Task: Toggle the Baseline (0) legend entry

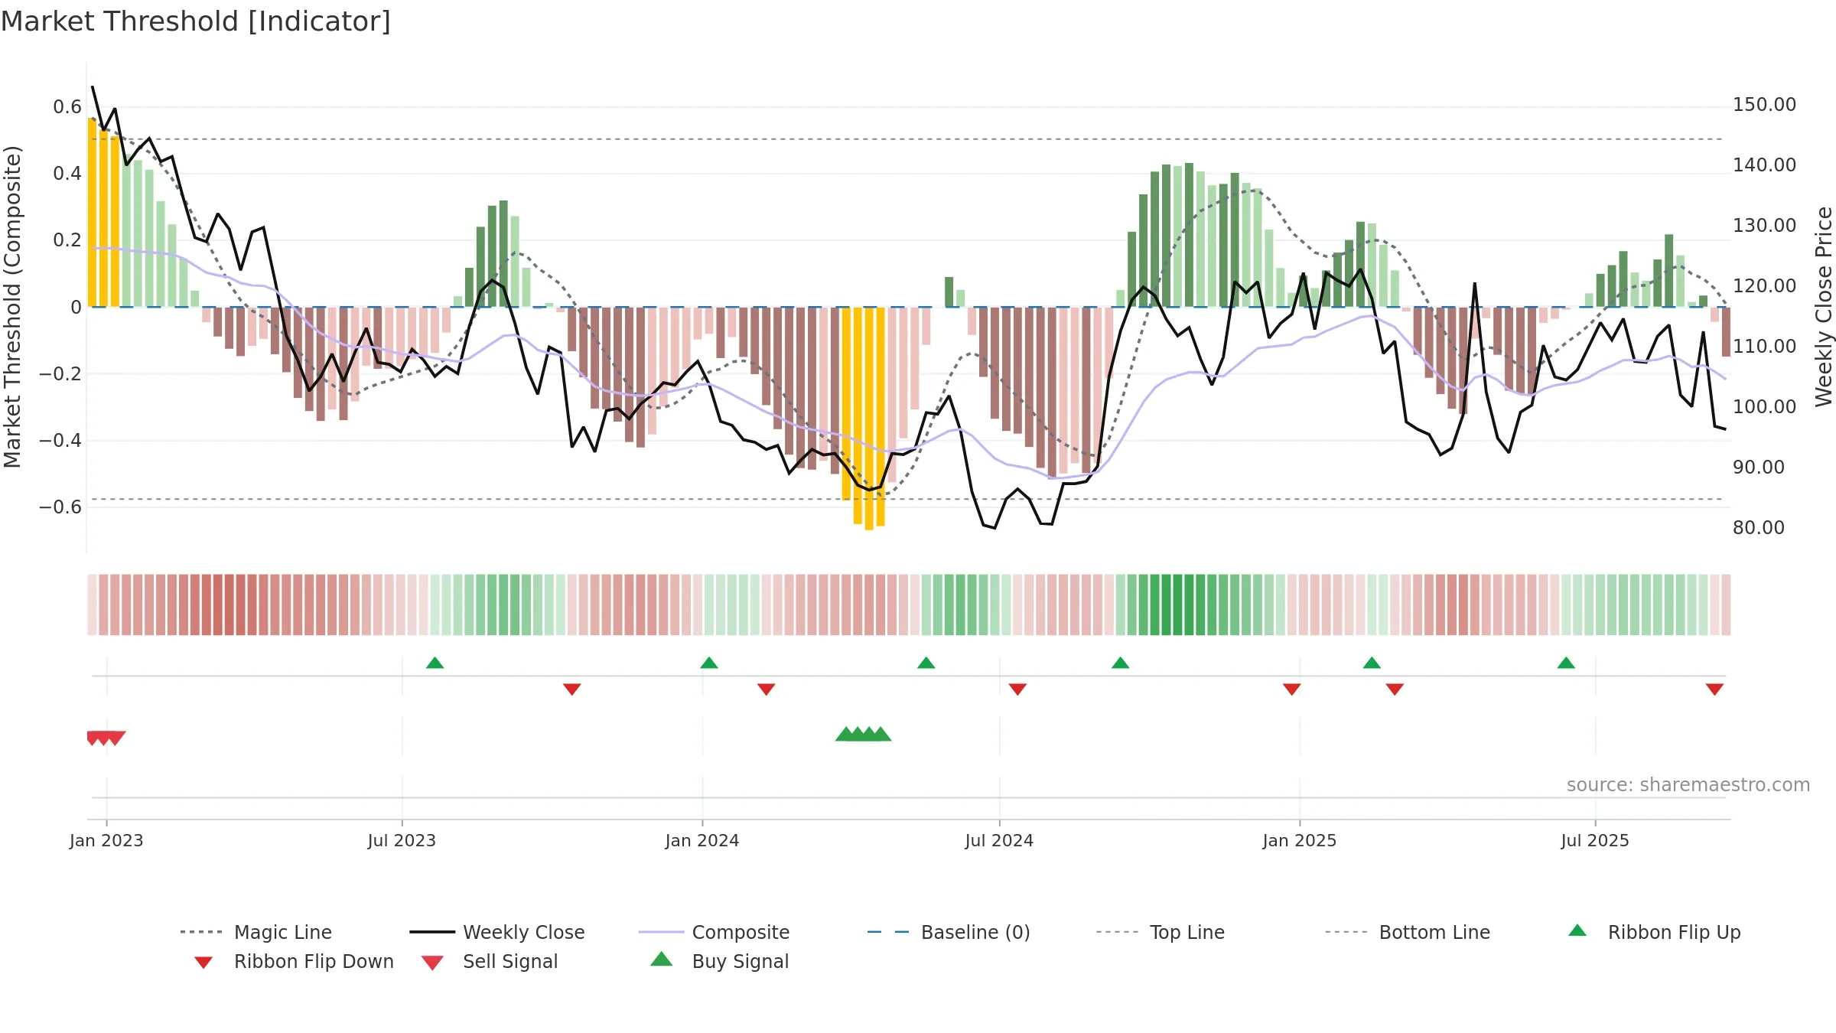Action: [949, 932]
